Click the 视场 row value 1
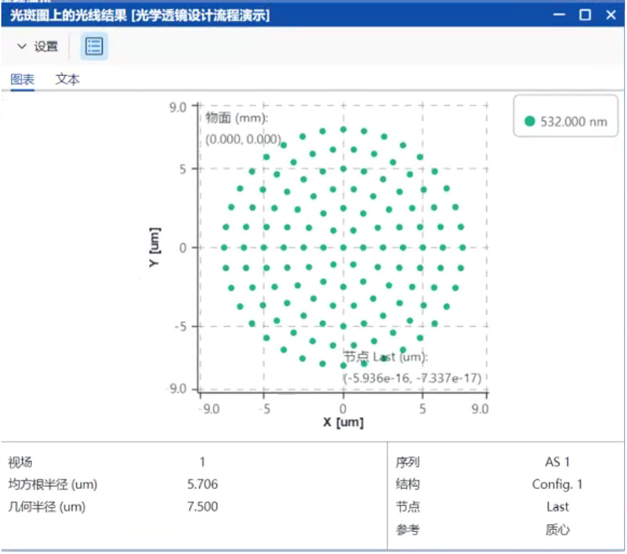627x554 pixels. pos(202,462)
